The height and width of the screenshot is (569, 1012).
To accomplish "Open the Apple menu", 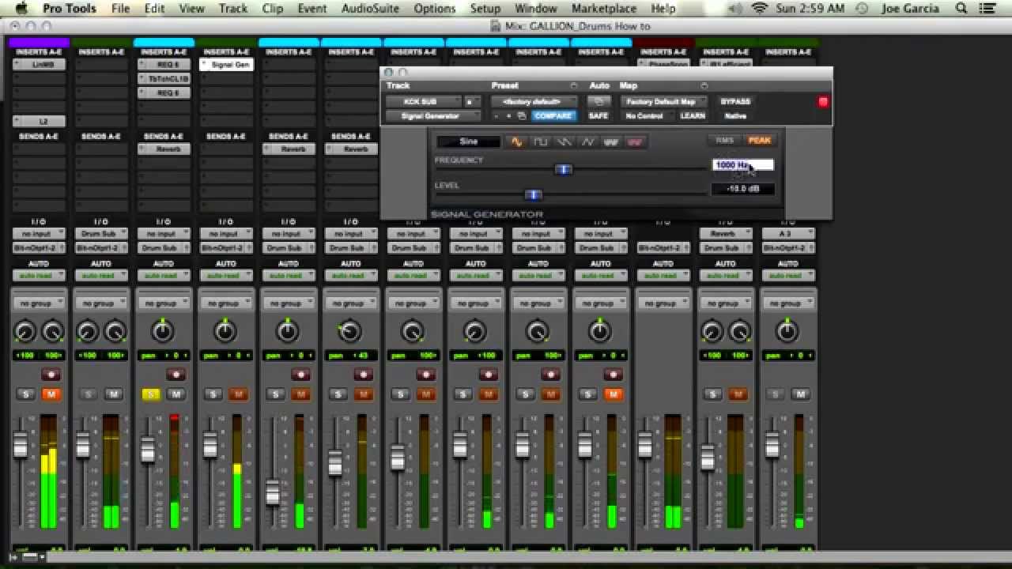I will tap(21, 9).
